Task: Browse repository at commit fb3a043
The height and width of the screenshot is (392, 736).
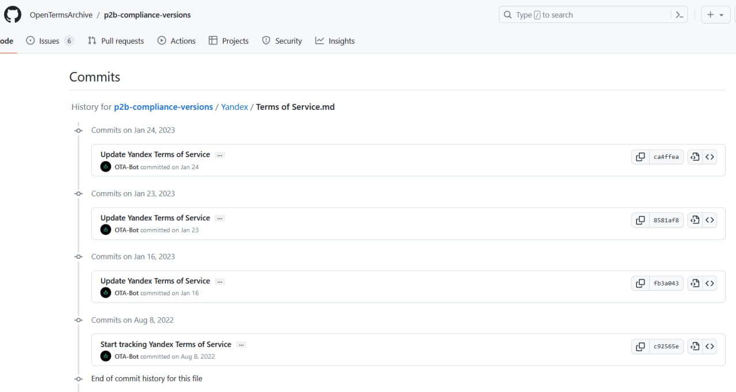Action: [710, 283]
